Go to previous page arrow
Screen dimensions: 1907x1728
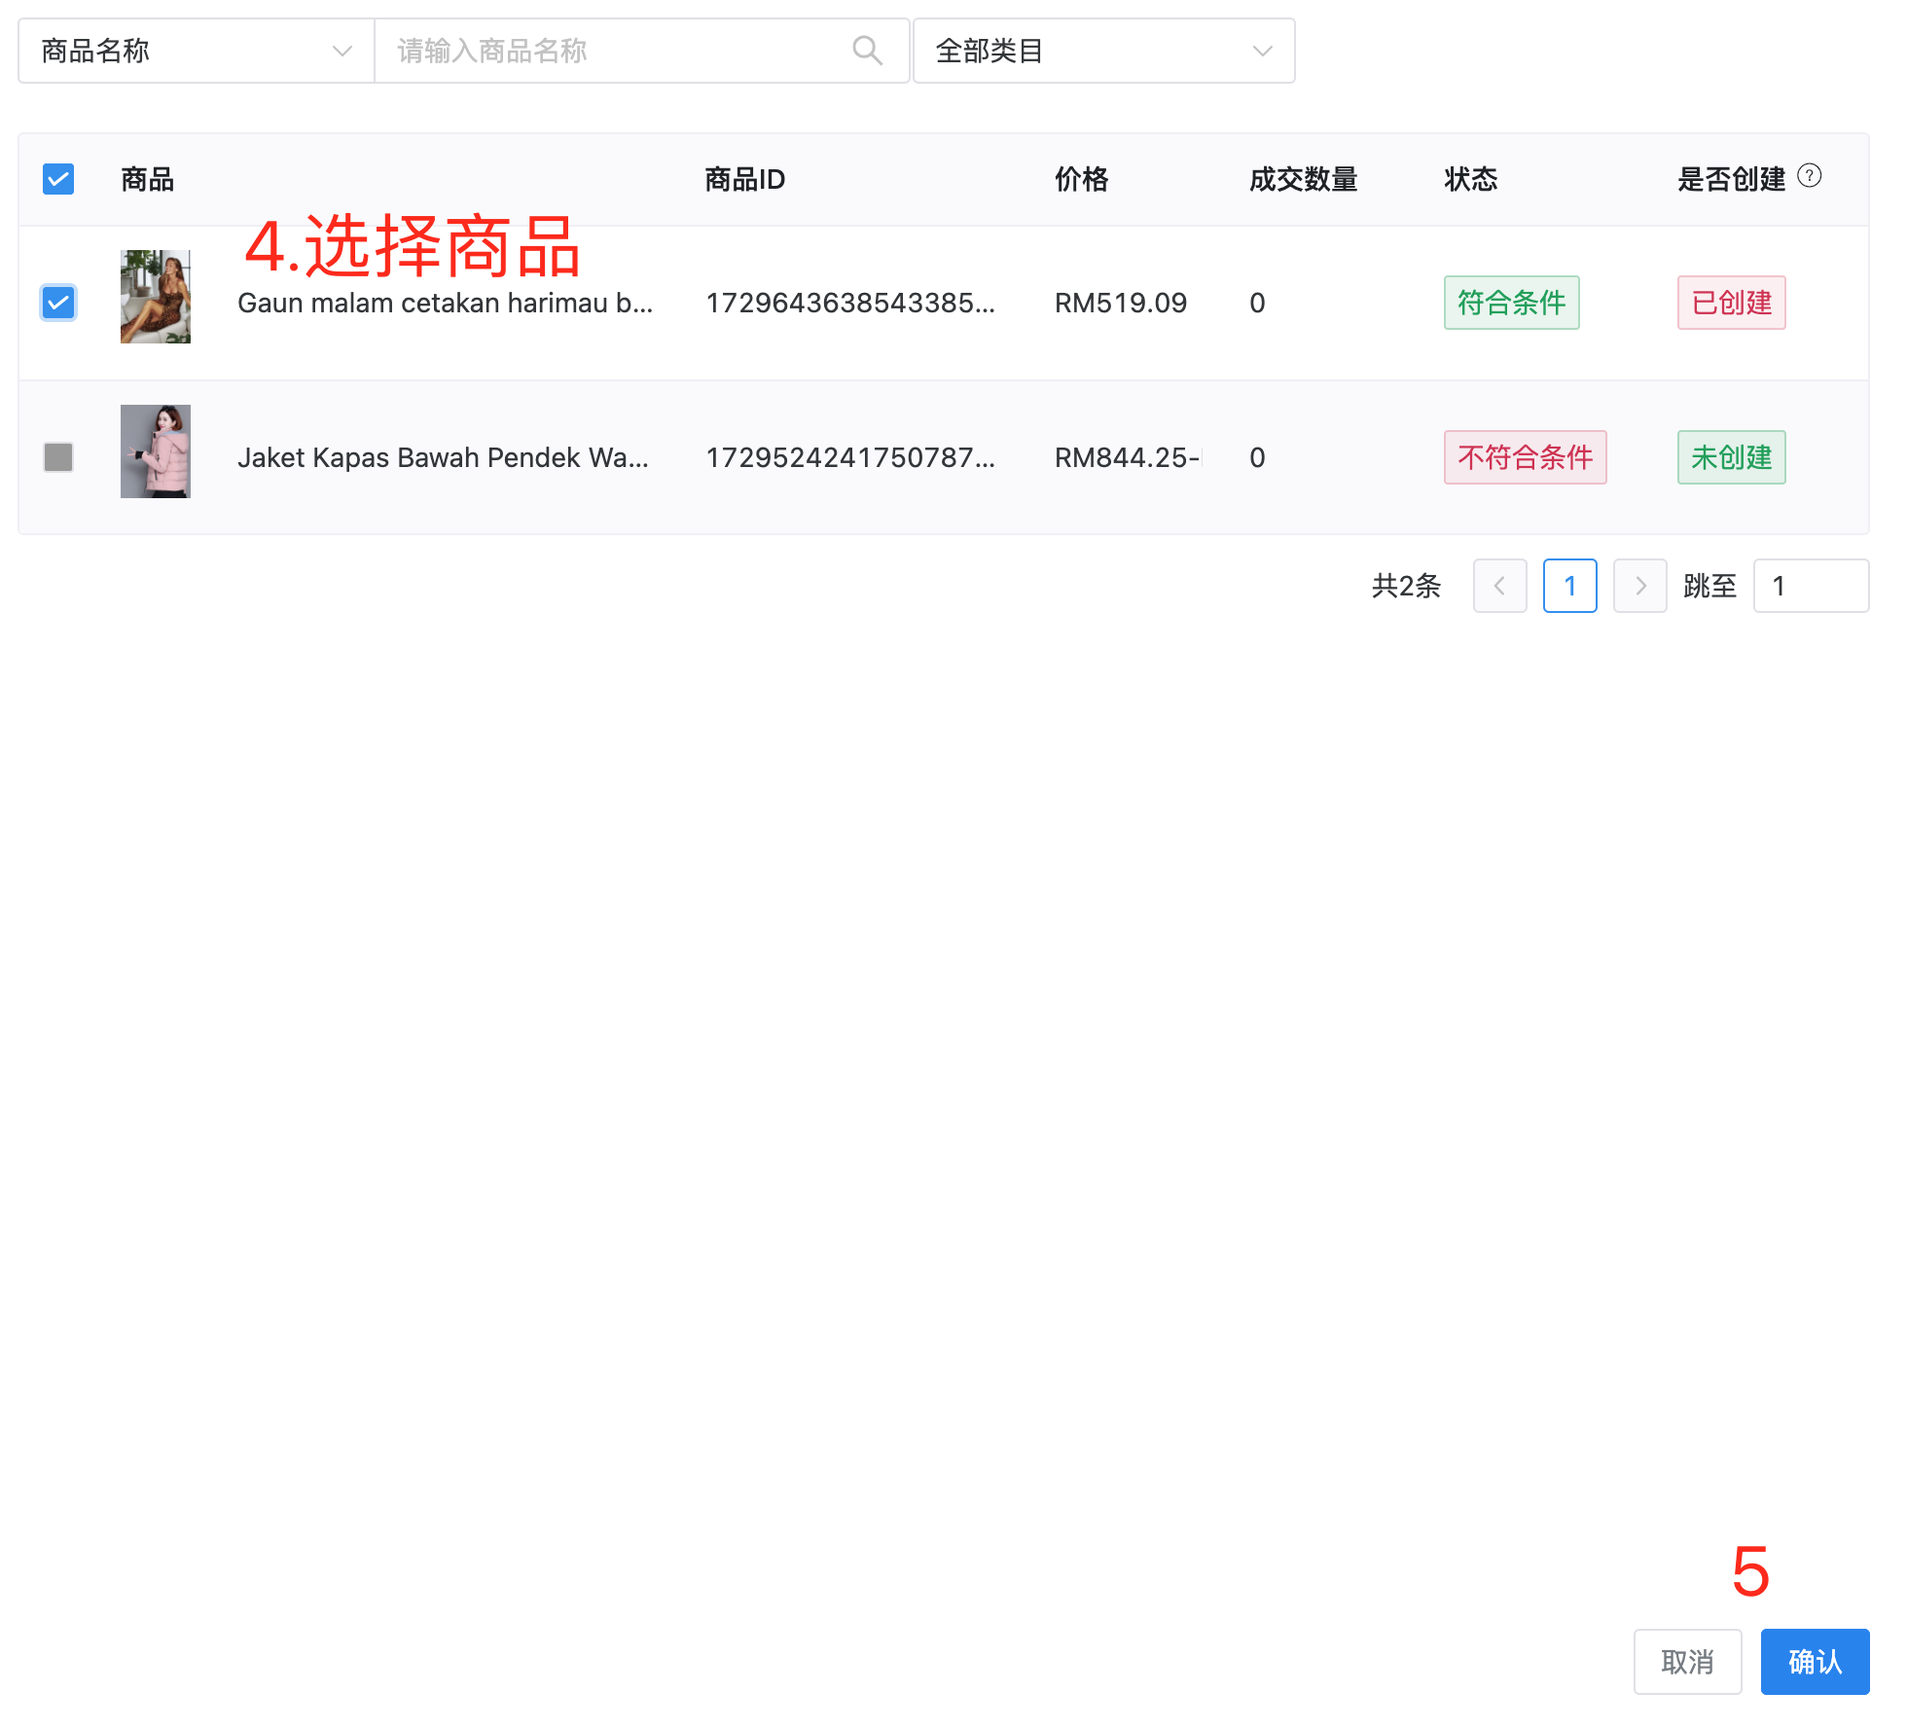1499,586
